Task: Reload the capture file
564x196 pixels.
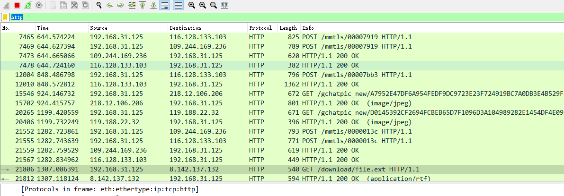Action: click(85, 5)
